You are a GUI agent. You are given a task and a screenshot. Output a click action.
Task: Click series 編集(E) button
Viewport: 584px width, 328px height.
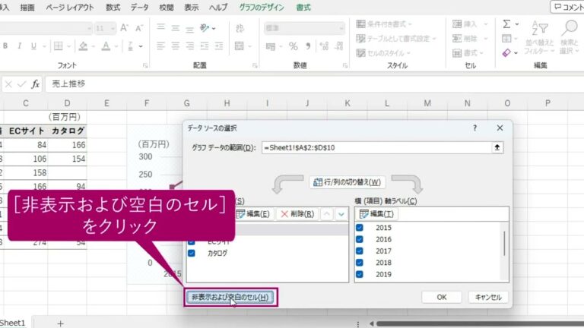(x=253, y=214)
